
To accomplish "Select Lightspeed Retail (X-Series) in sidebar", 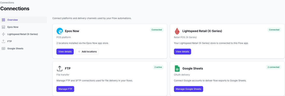I will (x=24, y=34).
